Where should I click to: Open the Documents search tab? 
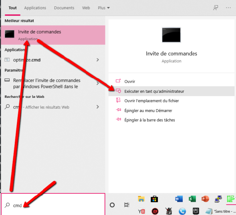tap(64, 8)
